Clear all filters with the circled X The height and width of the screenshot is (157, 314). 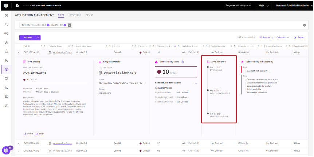pyautogui.click(x=305, y=25)
